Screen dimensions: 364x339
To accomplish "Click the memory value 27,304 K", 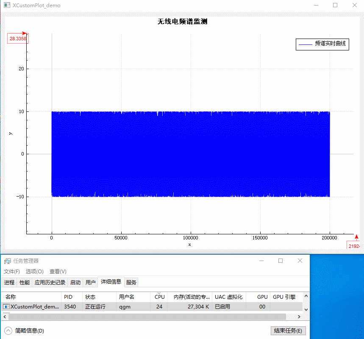I will 198,306.
